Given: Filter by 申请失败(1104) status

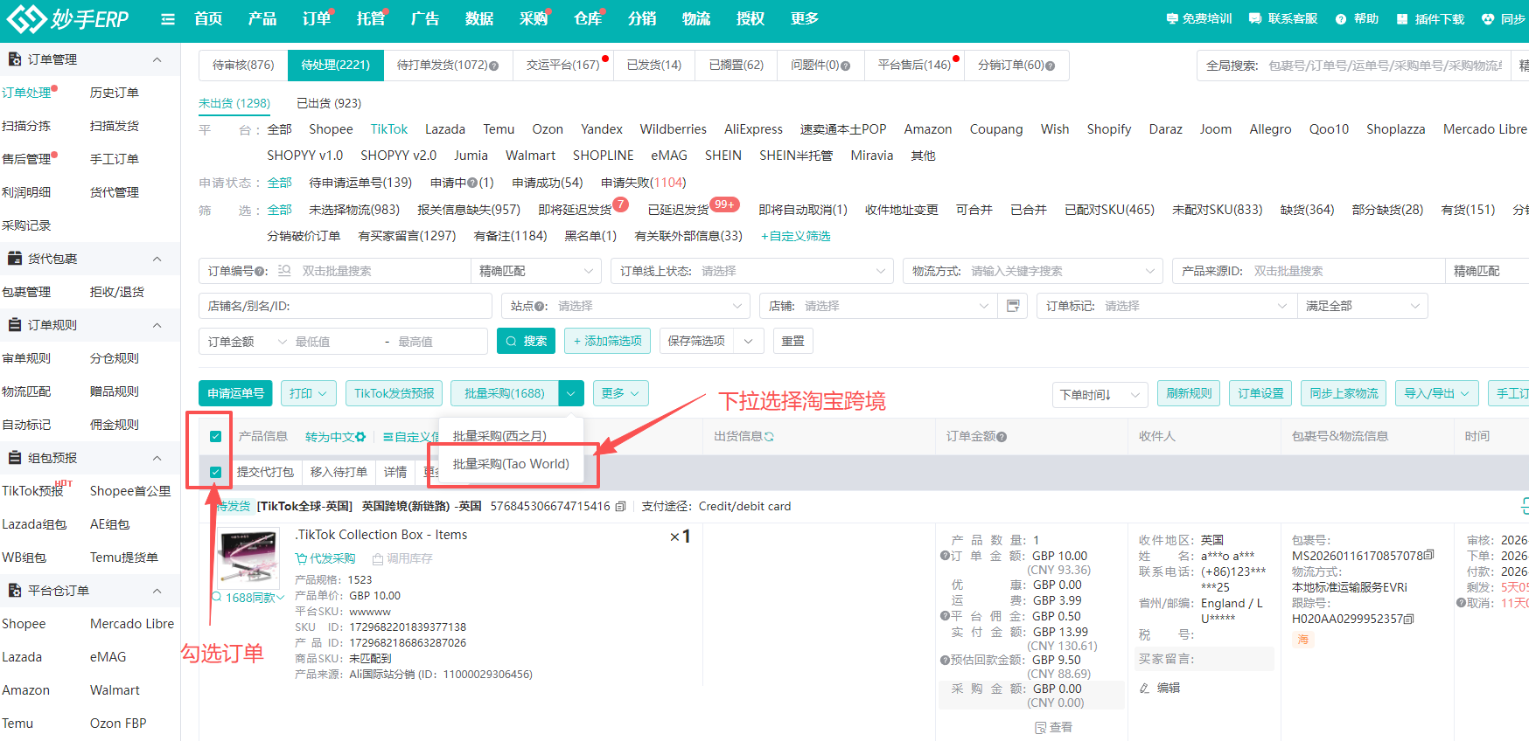Looking at the screenshot, I should point(644,183).
